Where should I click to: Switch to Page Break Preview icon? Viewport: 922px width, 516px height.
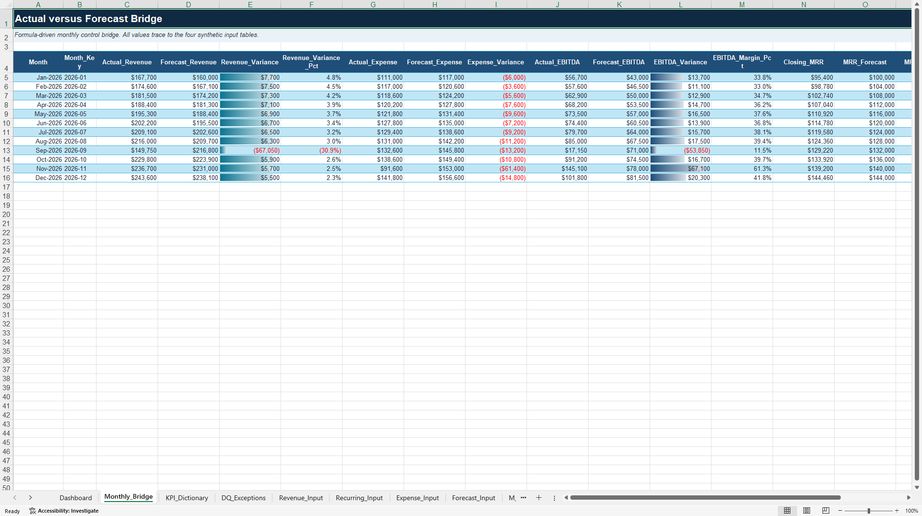tap(826, 511)
